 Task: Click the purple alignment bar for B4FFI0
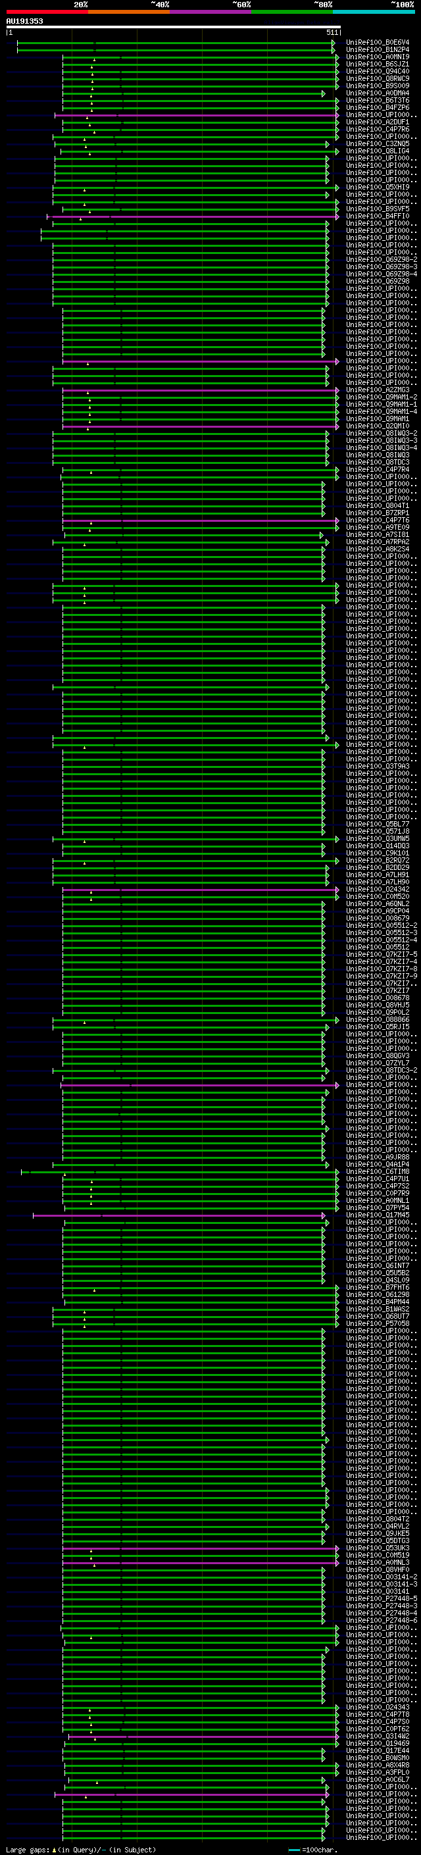tap(193, 216)
